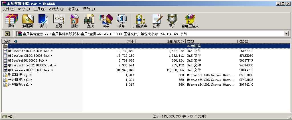Viewport: 292px width, 120px height.
Task: Open the View (查看) file tool
Action: pos(59,21)
